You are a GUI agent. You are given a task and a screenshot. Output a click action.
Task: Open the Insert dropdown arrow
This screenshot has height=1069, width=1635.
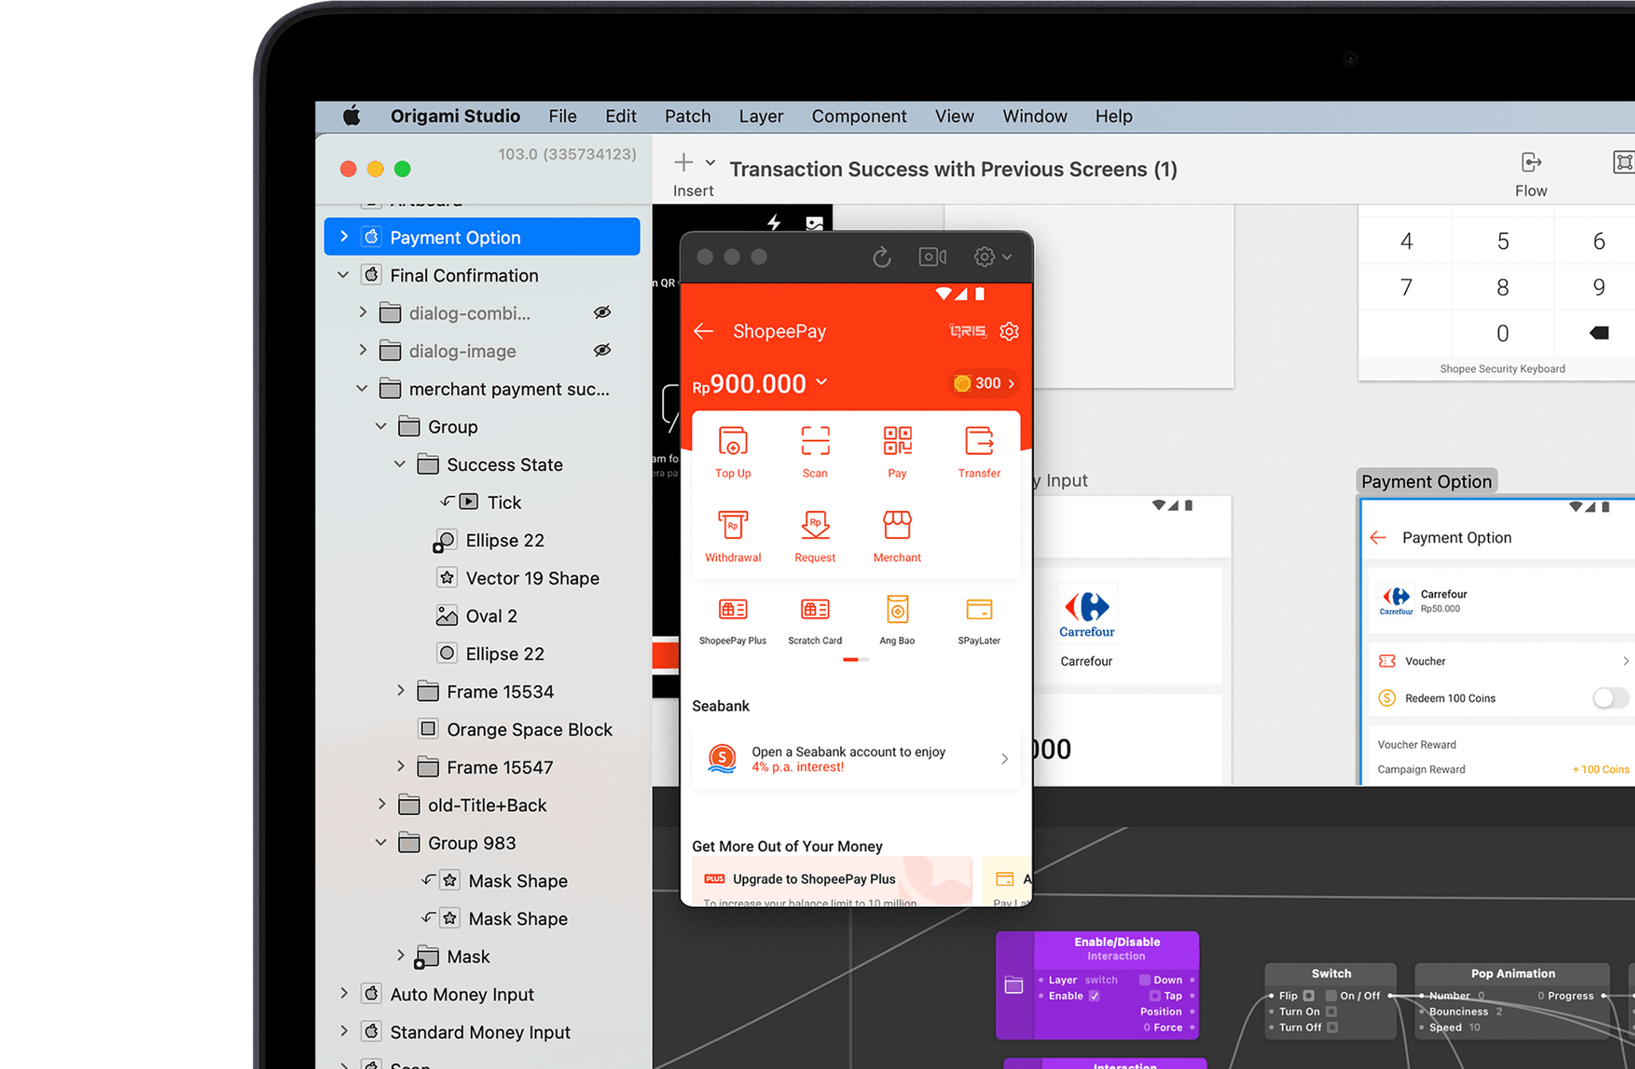point(710,163)
